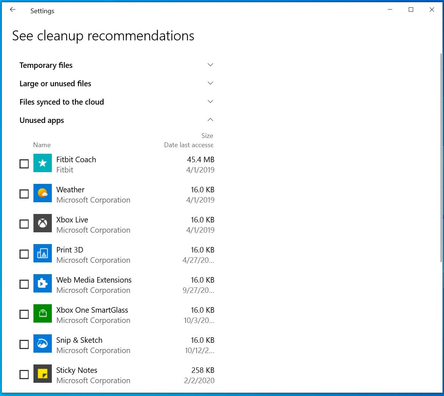Viewport: 444px width, 396px height.
Task: Expand Large or unused files chevron
Action: coord(210,83)
